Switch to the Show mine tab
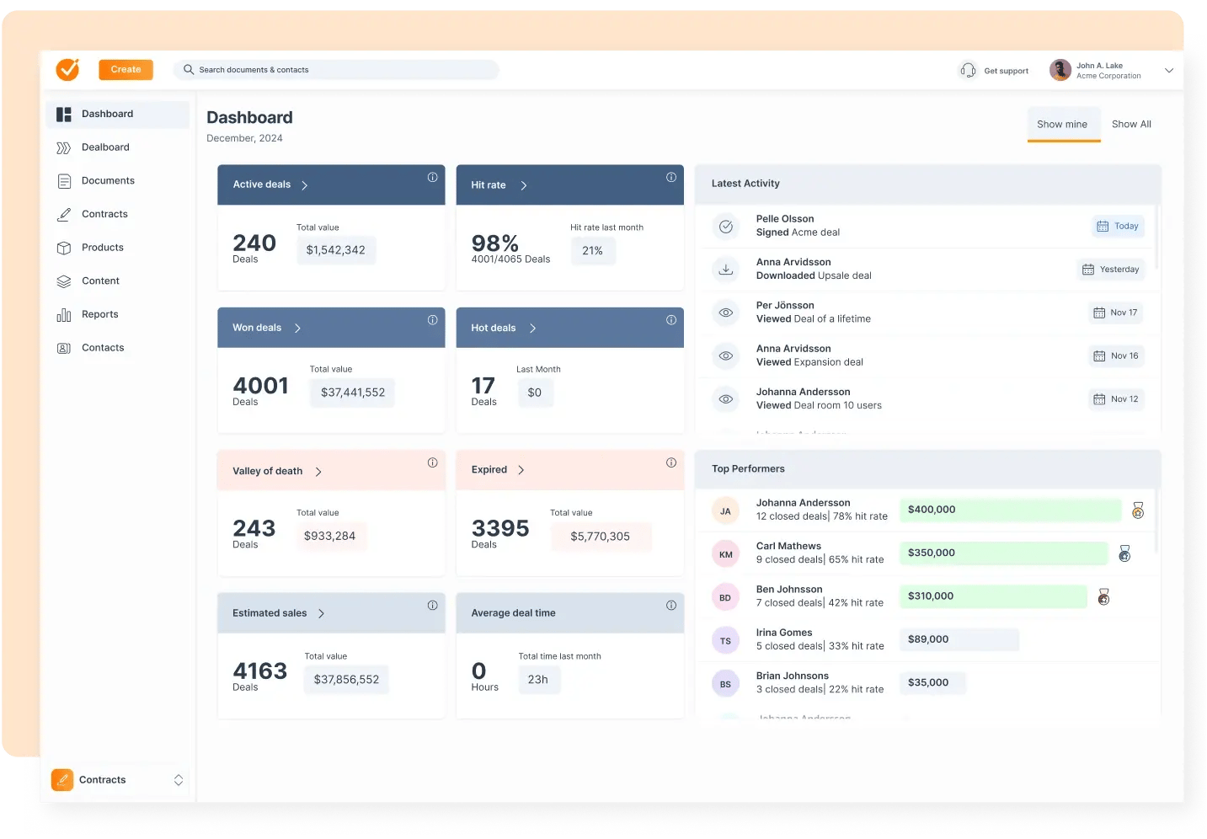The image size is (1207, 839). click(x=1062, y=125)
